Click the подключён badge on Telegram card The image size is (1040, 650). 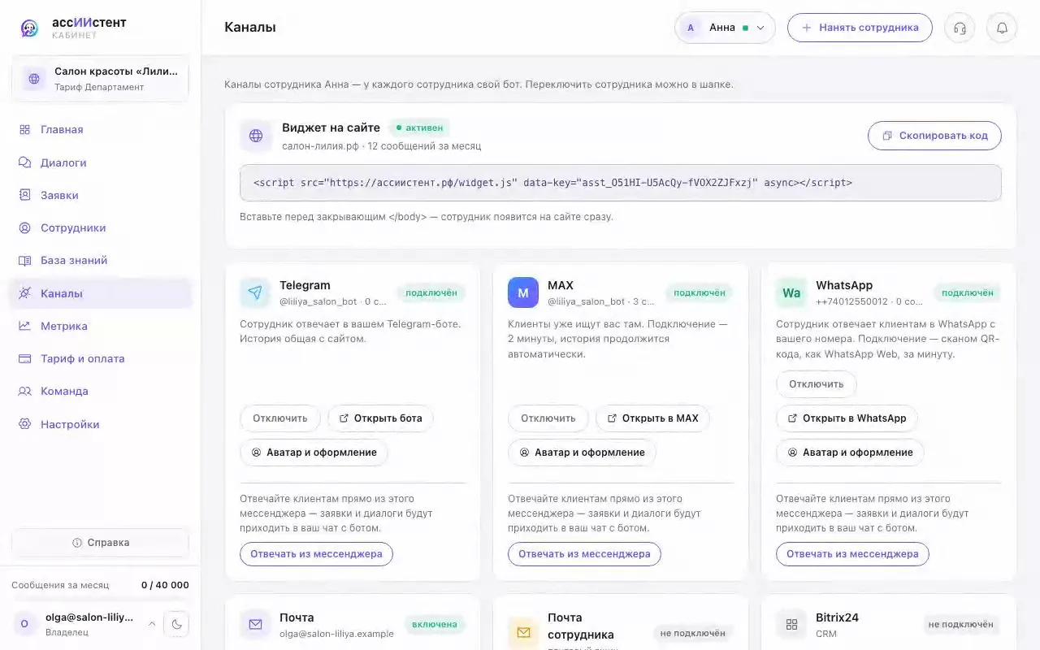tap(431, 292)
